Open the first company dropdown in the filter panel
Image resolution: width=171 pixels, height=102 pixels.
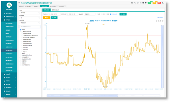[30, 13]
